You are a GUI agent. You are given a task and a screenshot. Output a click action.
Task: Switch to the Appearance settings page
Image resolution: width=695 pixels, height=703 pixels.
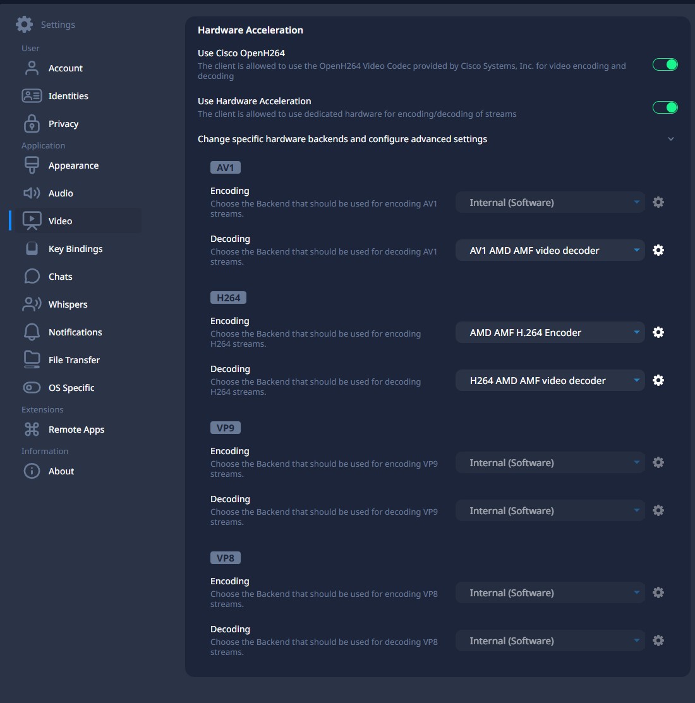tap(73, 165)
